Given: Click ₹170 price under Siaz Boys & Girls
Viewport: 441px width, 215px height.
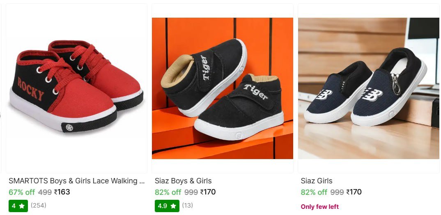Looking at the screenshot, I should point(208,192).
